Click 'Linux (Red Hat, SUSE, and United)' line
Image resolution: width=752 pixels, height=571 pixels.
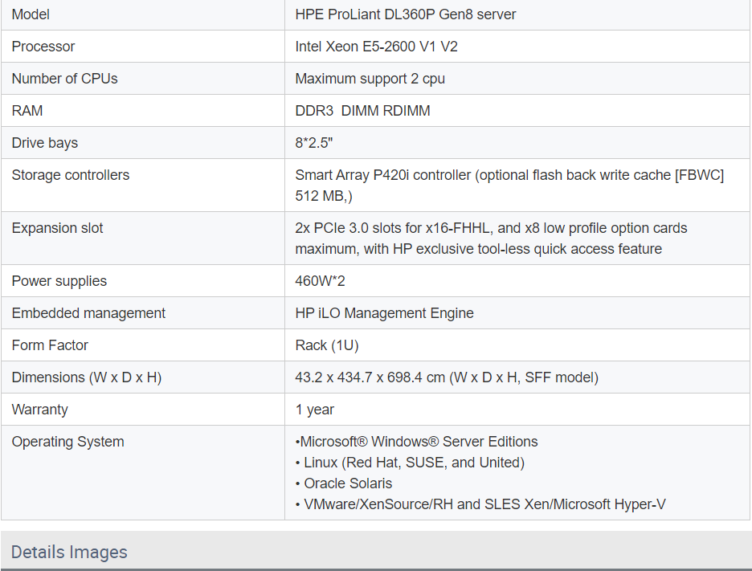tap(410, 463)
